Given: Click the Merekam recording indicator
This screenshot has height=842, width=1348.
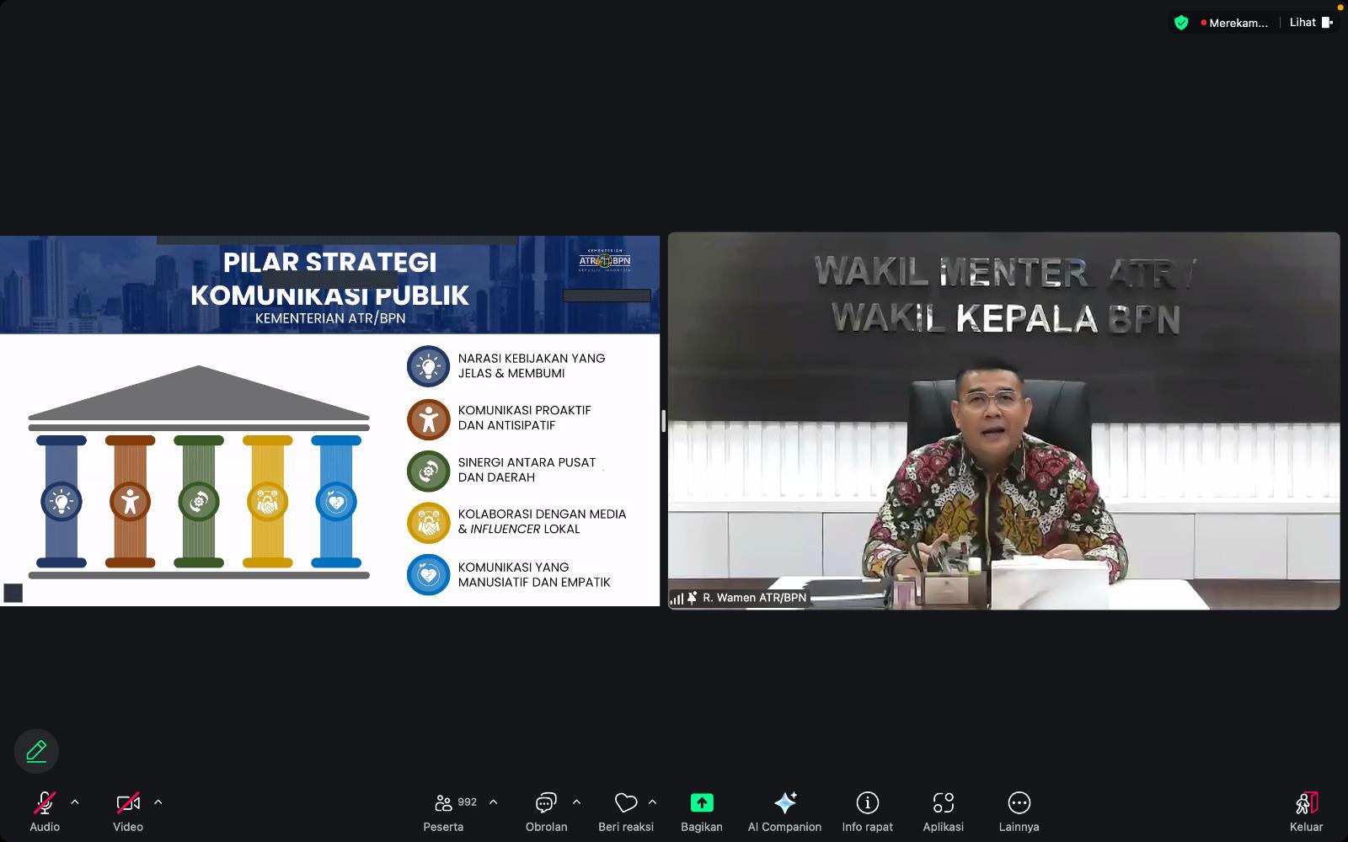Looking at the screenshot, I should 1234,23.
